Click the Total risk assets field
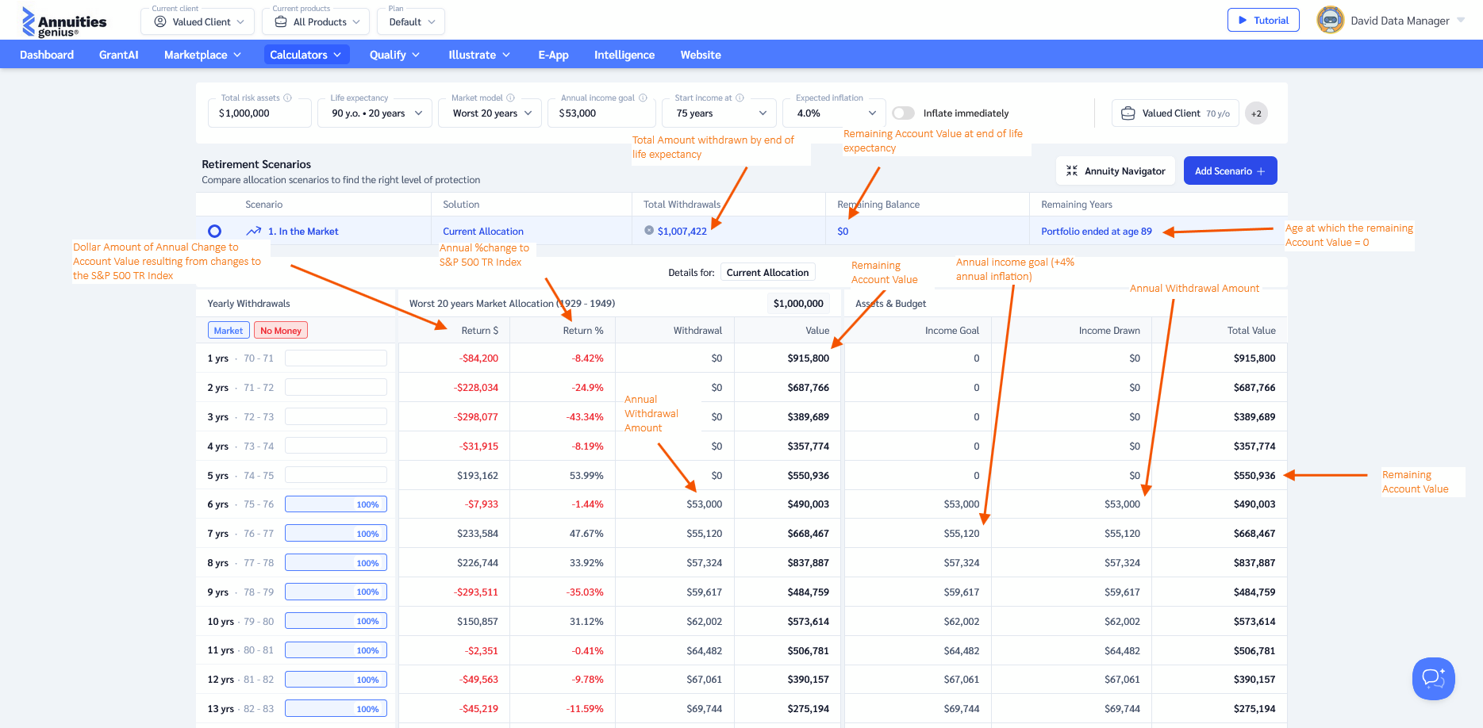This screenshot has height=728, width=1483. pos(259,113)
